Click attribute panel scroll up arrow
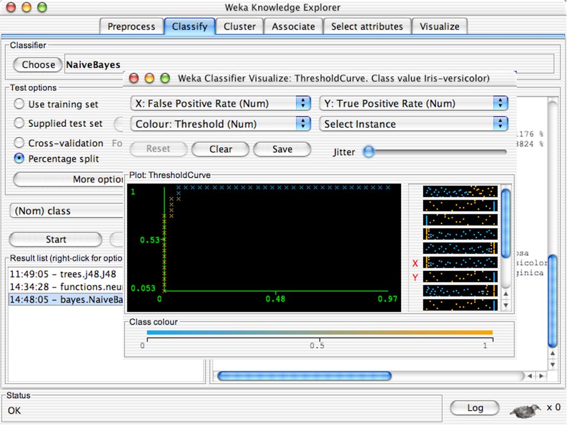Image resolution: width=567 pixels, height=425 pixels. click(506, 294)
